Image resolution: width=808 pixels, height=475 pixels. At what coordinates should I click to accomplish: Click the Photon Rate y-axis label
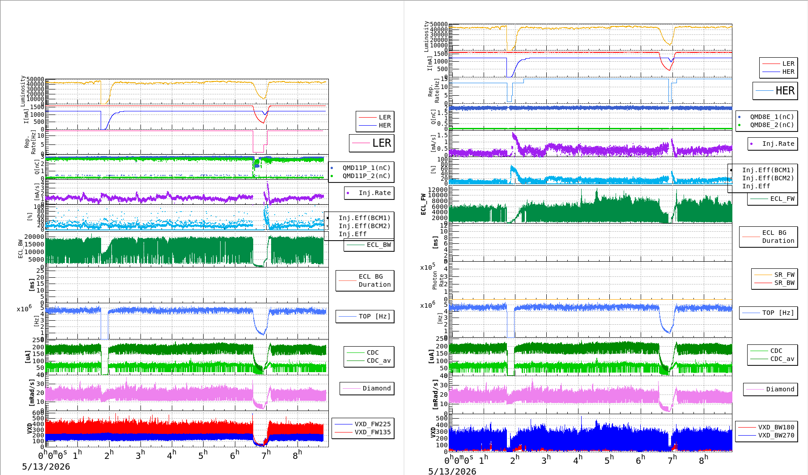pyautogui.click(x=438, y=280)
